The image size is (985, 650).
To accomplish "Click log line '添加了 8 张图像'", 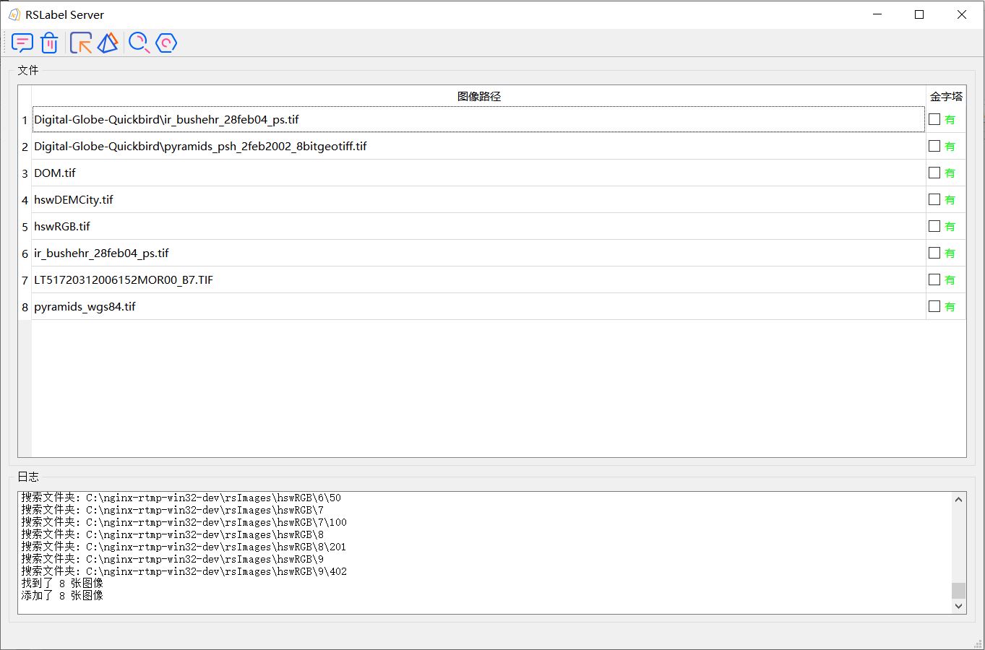I will [62, 595].
